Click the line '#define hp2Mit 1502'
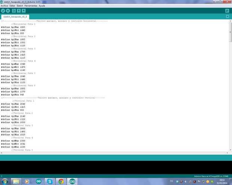Screen dimensions: 232x185 click(13, 43)
